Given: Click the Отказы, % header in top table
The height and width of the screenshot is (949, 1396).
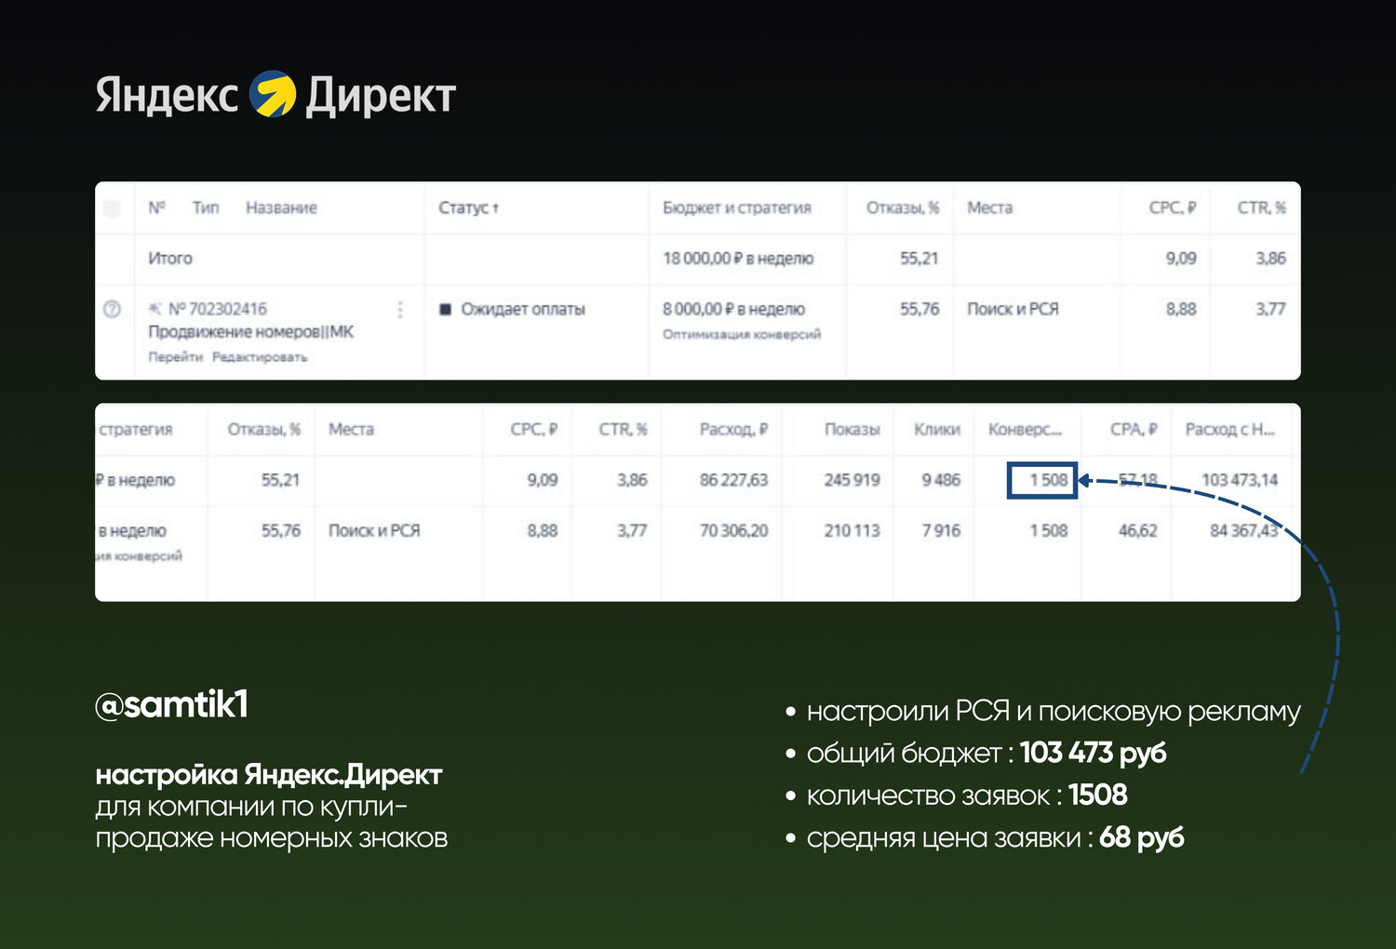Looking at the screenshot, I should click(x=902, y=207).
